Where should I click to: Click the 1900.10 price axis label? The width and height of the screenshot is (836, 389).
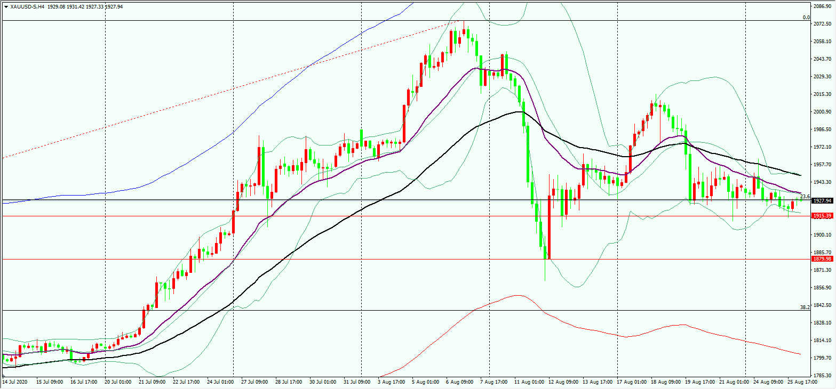click(823, 235)
